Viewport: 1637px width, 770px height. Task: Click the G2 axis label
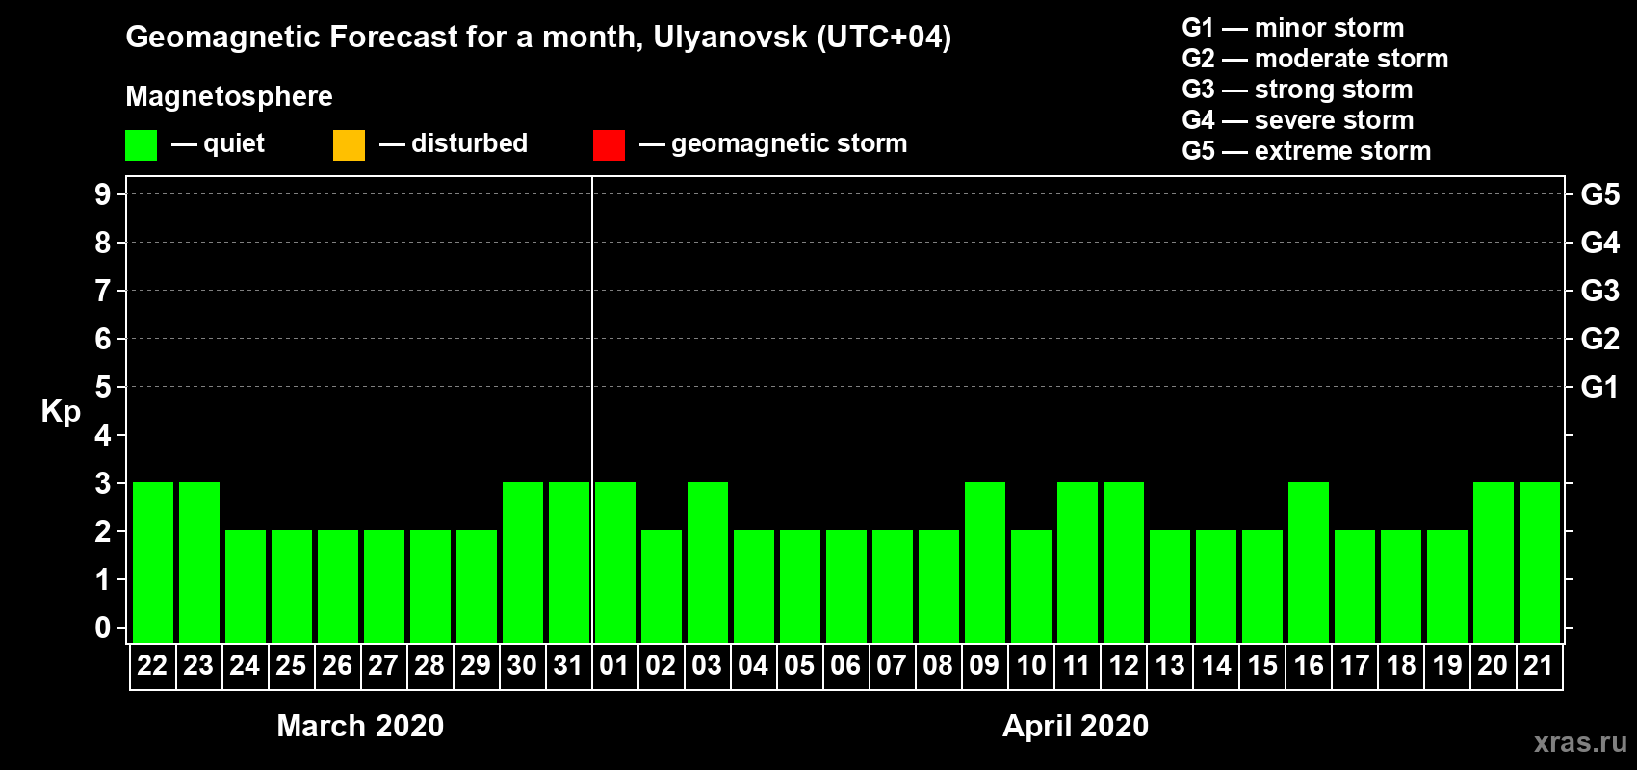pyautogui.click(x=1600, y=339)
